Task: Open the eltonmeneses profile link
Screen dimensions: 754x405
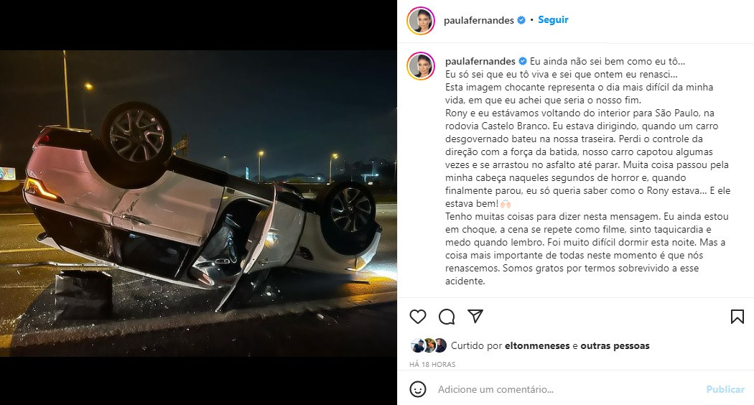Action: (x=537, y=345)
